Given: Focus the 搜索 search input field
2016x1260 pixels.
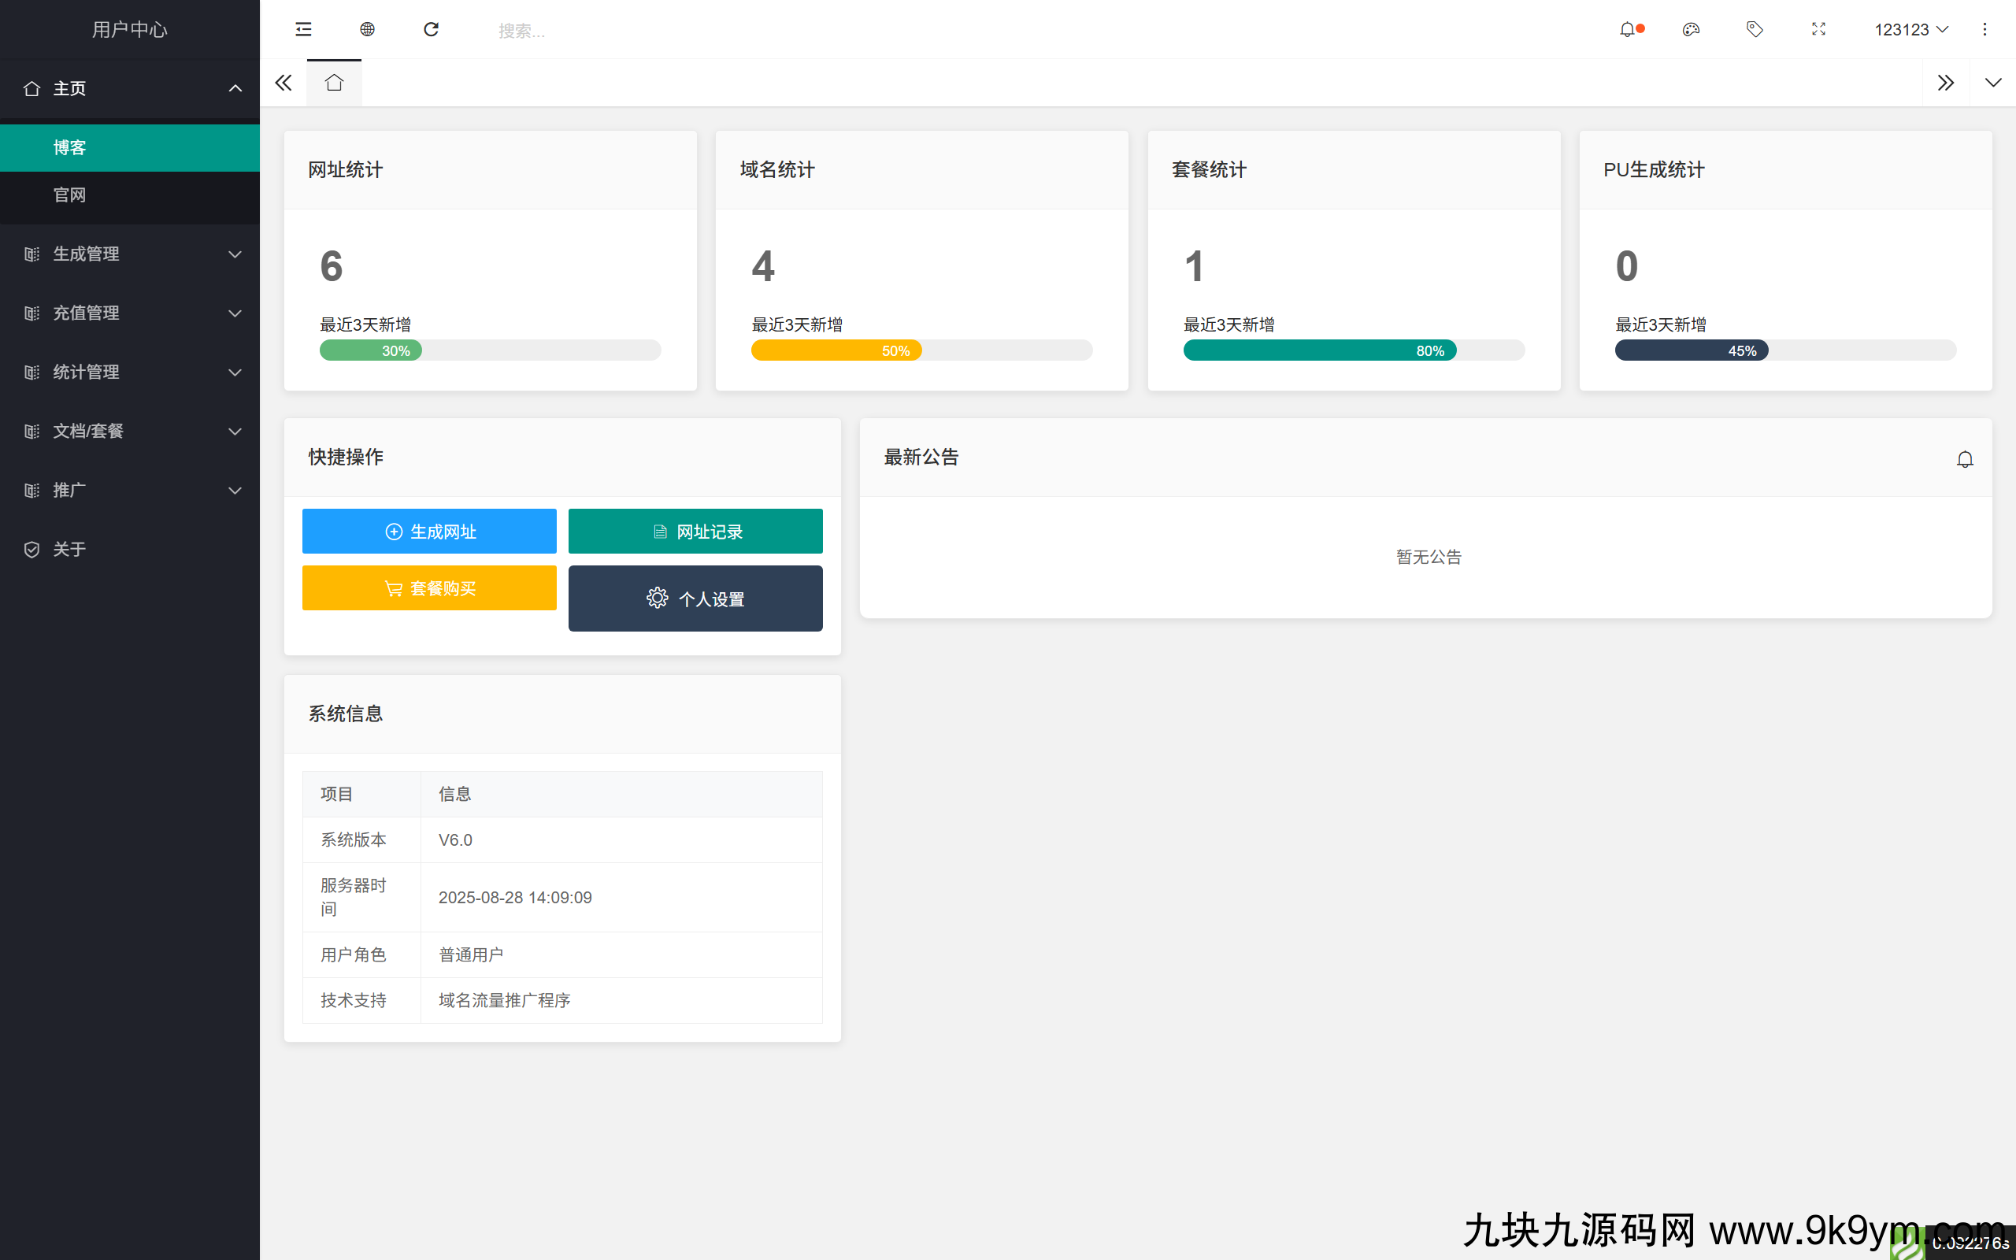Looking at the screenshot, I should pos(583,31).
